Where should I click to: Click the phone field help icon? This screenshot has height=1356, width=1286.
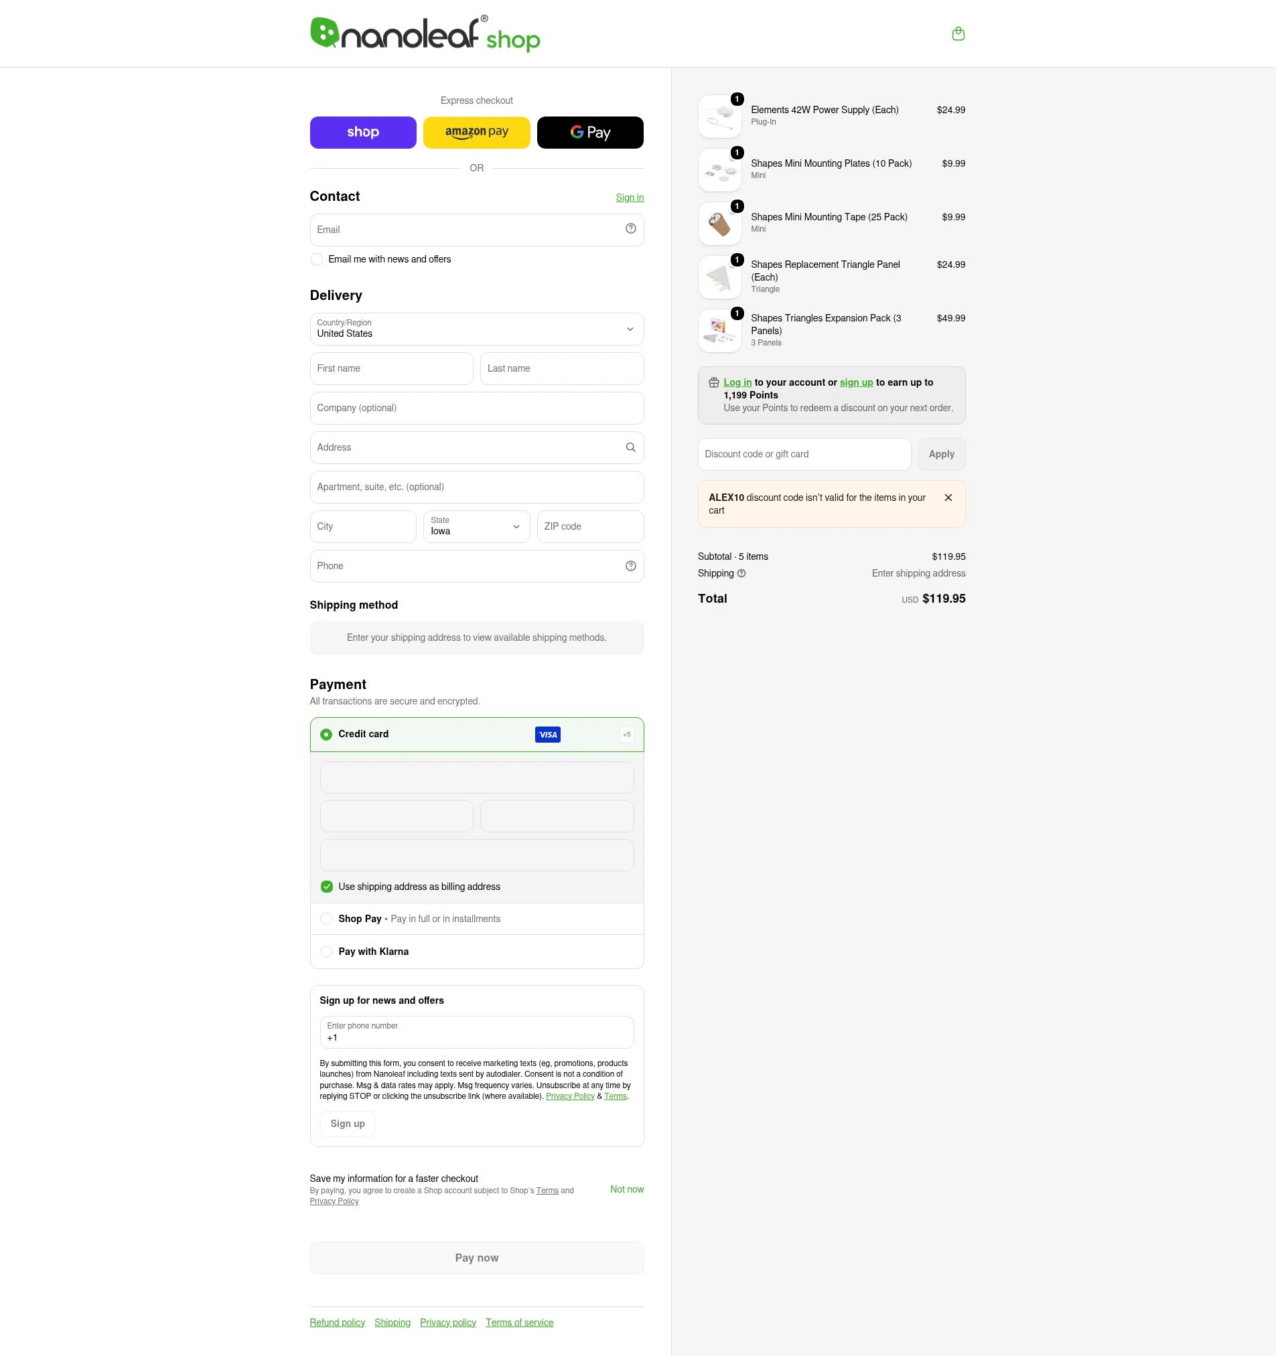pos(636,570)
